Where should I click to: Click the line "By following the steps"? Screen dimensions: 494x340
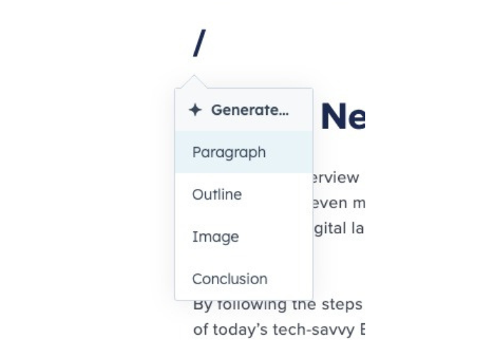(278, 305)
